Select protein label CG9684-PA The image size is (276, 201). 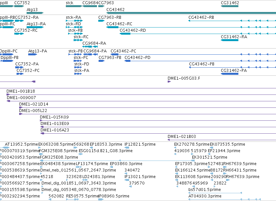coord(95,51)
